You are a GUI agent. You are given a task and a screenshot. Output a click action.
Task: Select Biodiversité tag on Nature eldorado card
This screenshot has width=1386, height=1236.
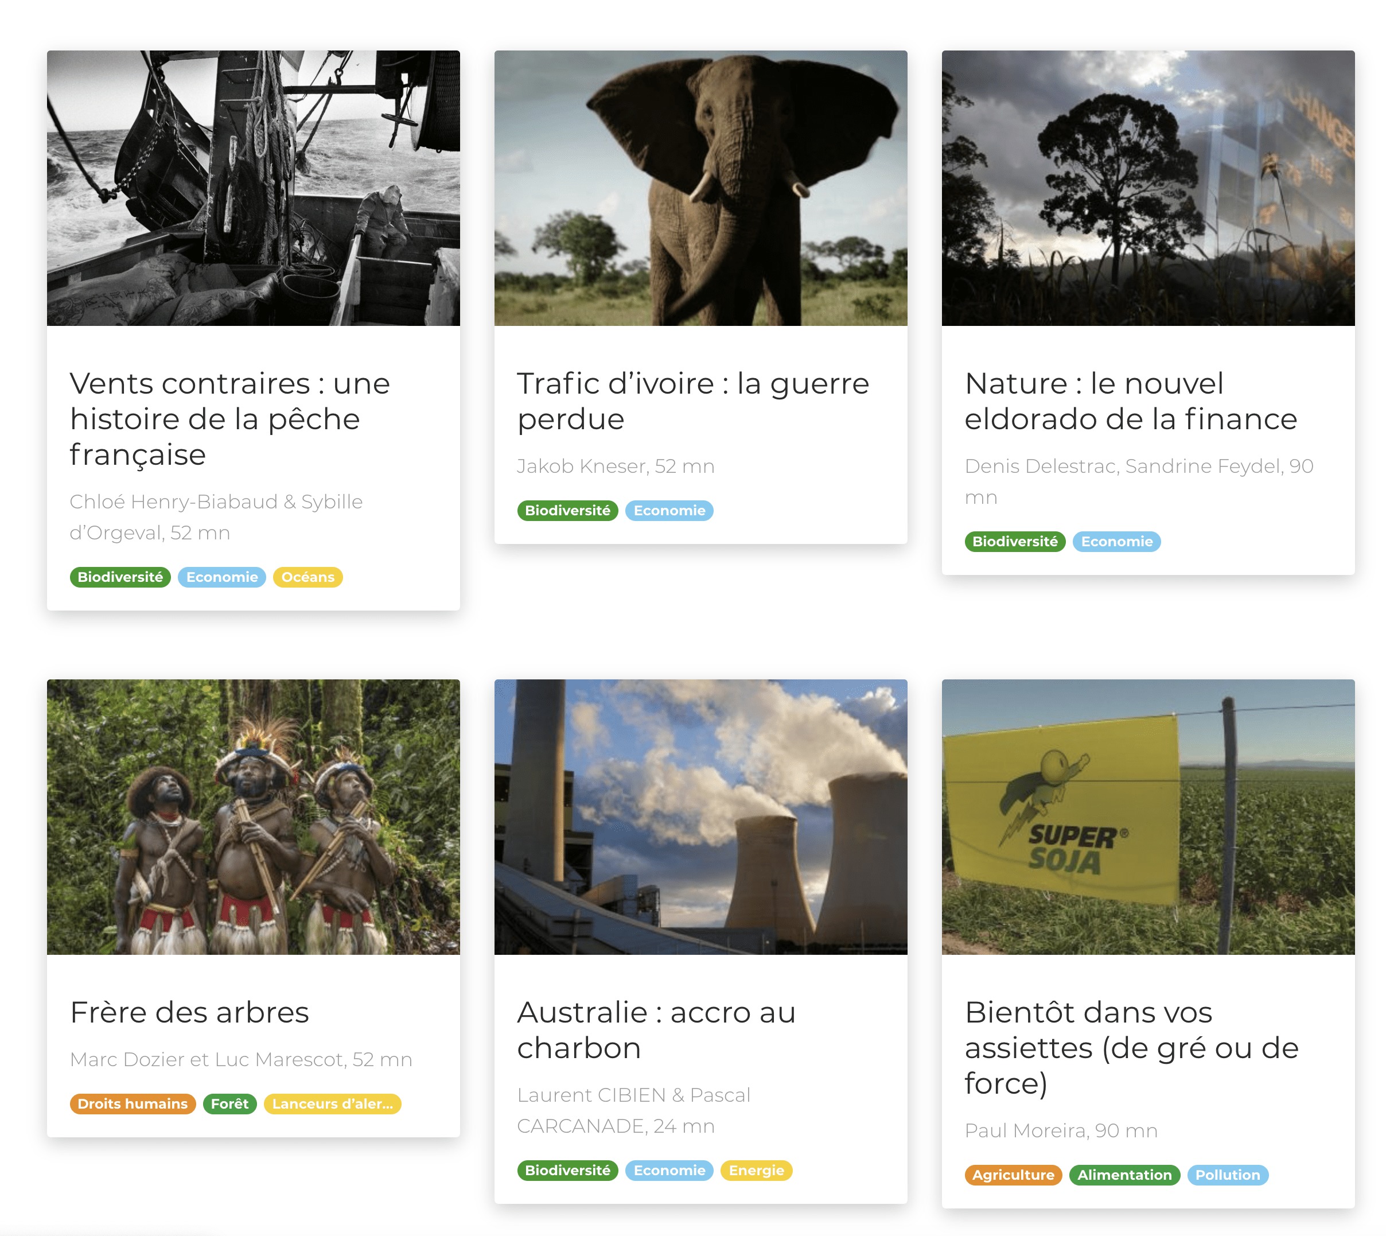pos(1015,542)
